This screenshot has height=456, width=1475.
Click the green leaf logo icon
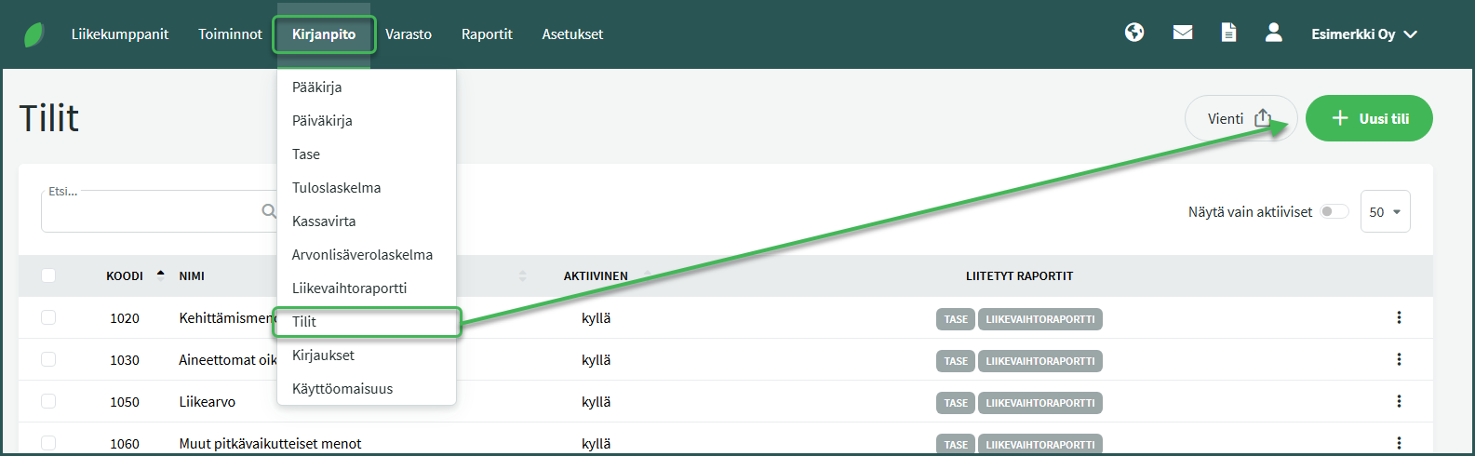[34, 34]
